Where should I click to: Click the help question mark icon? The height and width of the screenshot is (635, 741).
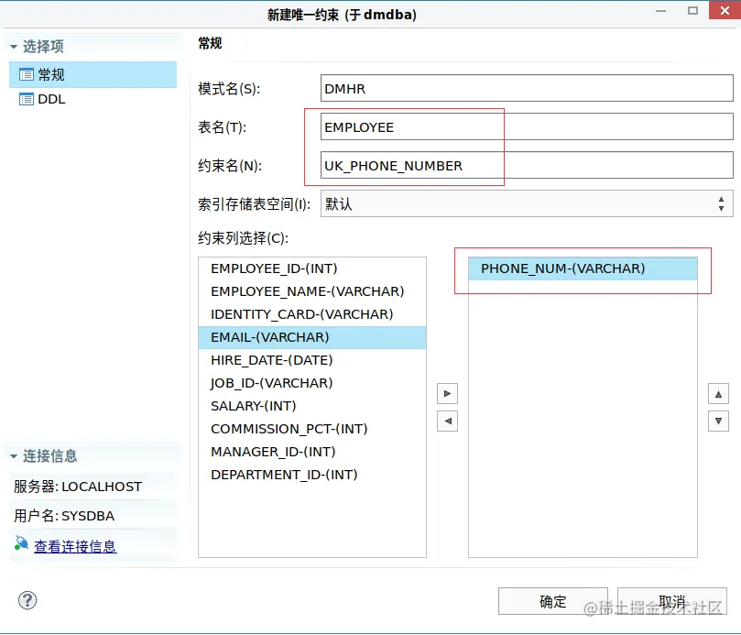(x=27, y=600)
